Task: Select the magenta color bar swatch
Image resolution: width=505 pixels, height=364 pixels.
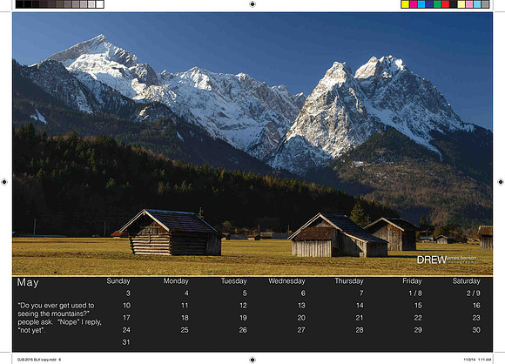Action: click(414, 4)
